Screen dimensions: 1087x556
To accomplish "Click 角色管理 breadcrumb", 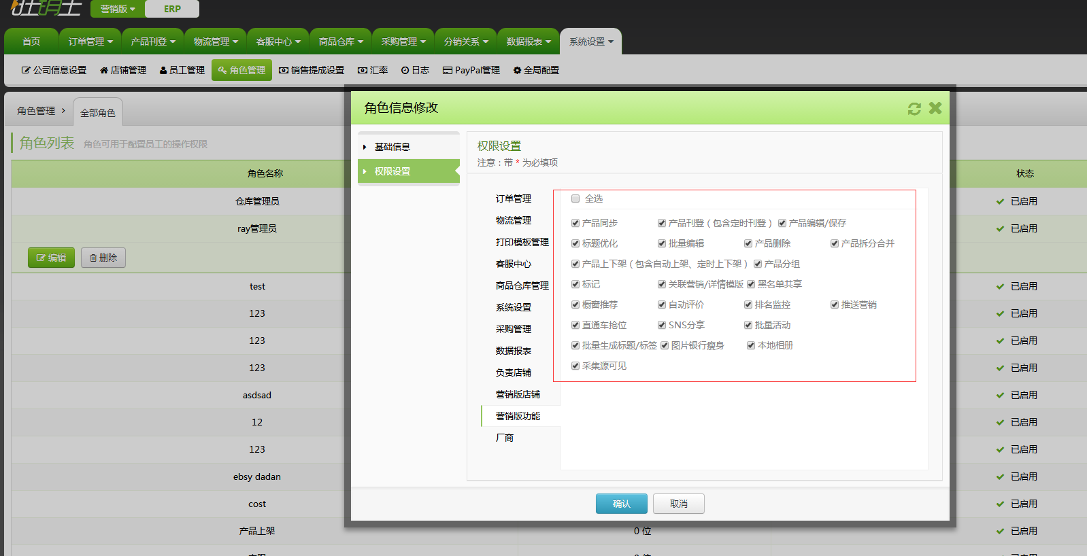I will (36, 111).
